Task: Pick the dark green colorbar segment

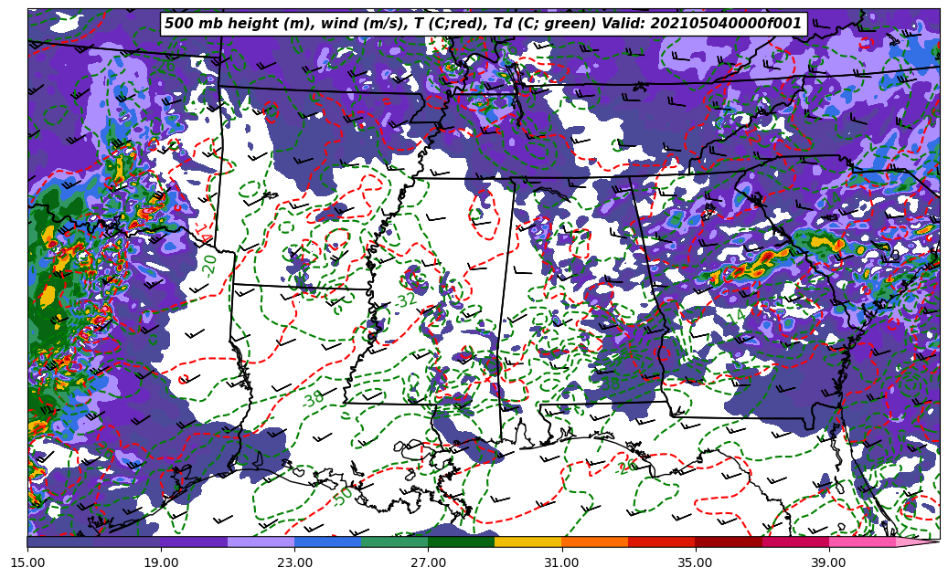Action: [461, 541]
